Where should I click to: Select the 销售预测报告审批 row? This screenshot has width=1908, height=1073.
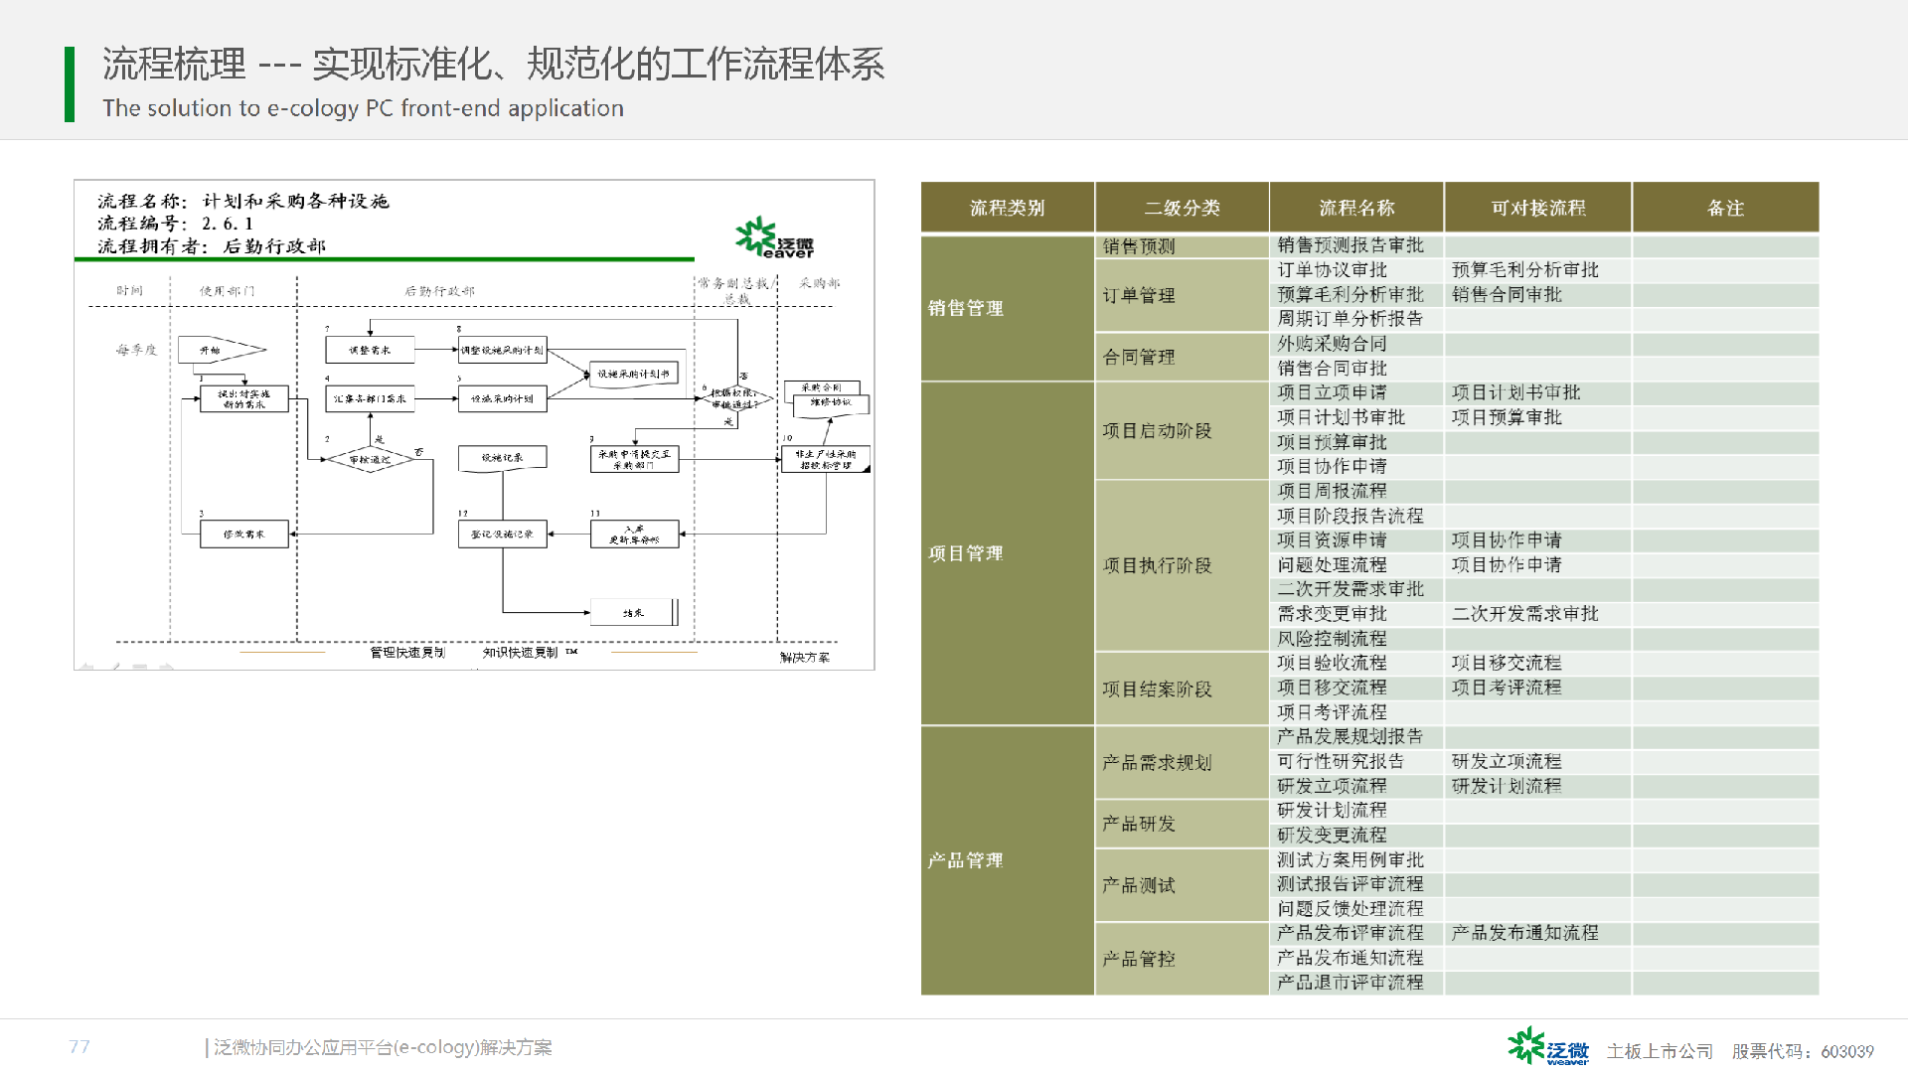[1544, 245]
